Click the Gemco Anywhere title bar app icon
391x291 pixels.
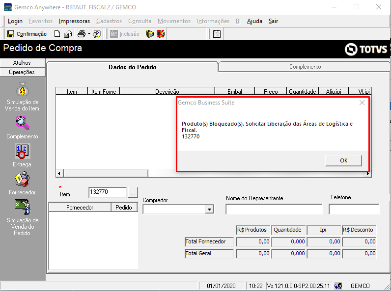pos(8,7)
